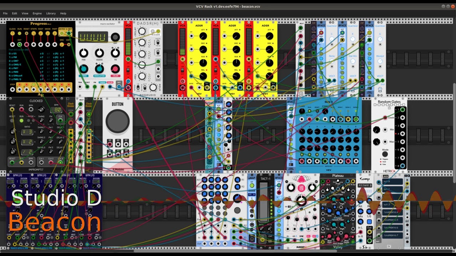Viewport: 456px width, 256px height.
Task: Click the pink COLOR knob
Action: (115, 69)
